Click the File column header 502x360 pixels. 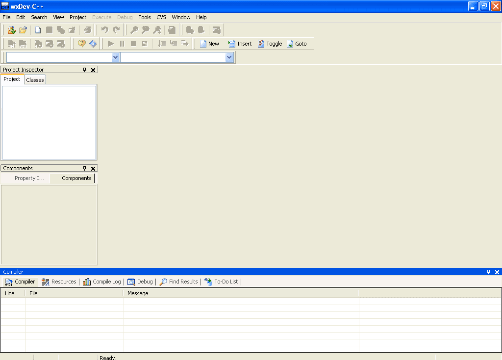[x=75, y=293]
